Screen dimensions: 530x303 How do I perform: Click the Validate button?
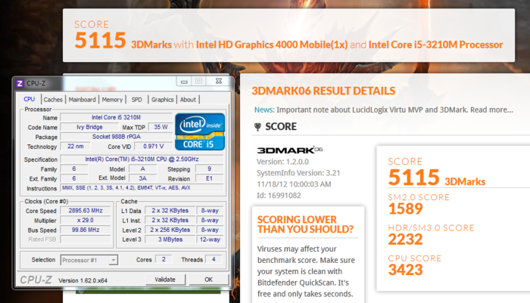165,280
